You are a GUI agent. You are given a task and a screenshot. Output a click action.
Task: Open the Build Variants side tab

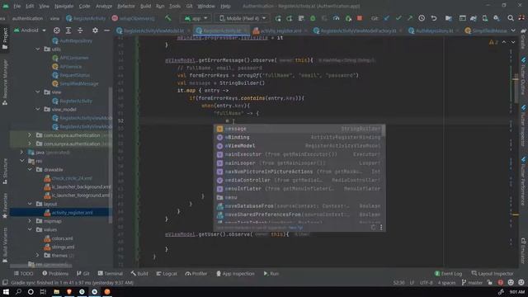(x=5, y=245)
